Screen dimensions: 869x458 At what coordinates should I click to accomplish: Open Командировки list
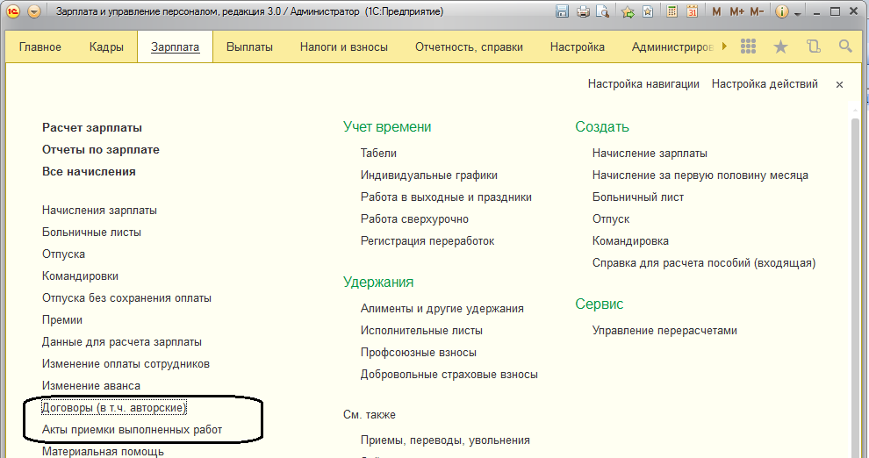(x=80, y=276)
